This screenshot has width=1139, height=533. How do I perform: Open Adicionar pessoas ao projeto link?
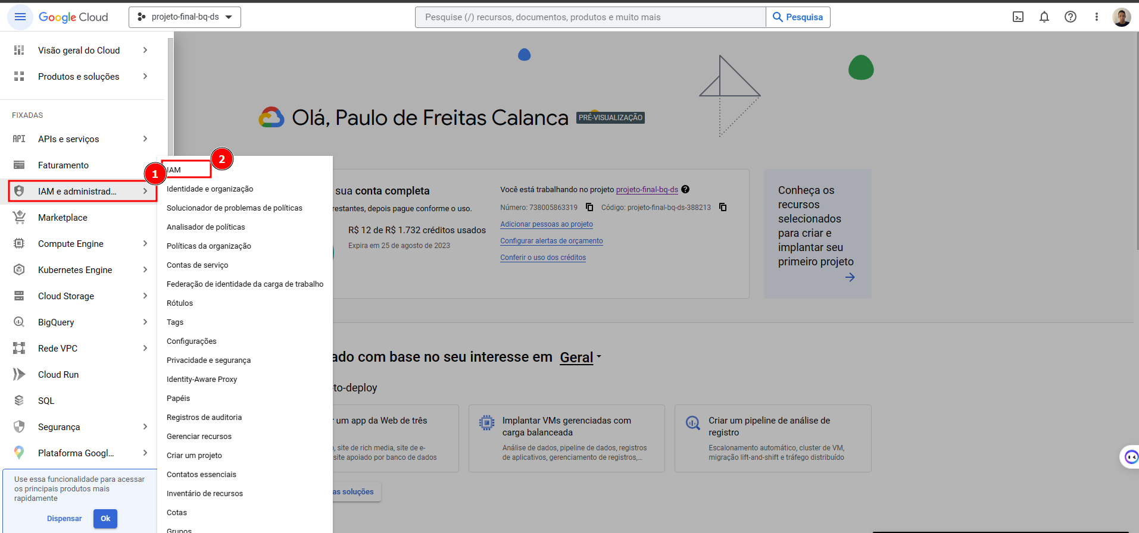[x=547, y=224]
